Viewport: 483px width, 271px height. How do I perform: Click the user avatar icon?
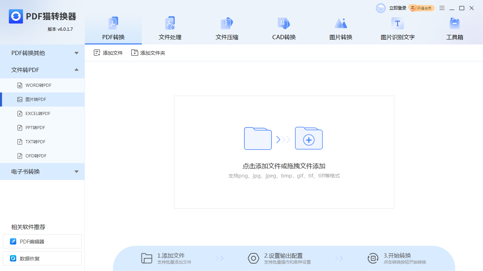381,8
